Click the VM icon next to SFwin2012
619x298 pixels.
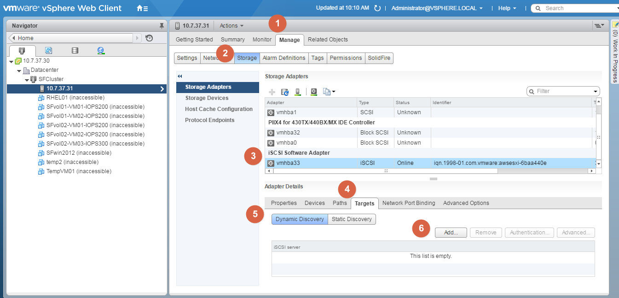[x=41, y=153]
